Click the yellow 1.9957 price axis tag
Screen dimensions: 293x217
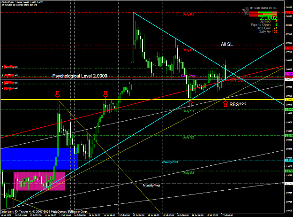(x=288, y=100)
